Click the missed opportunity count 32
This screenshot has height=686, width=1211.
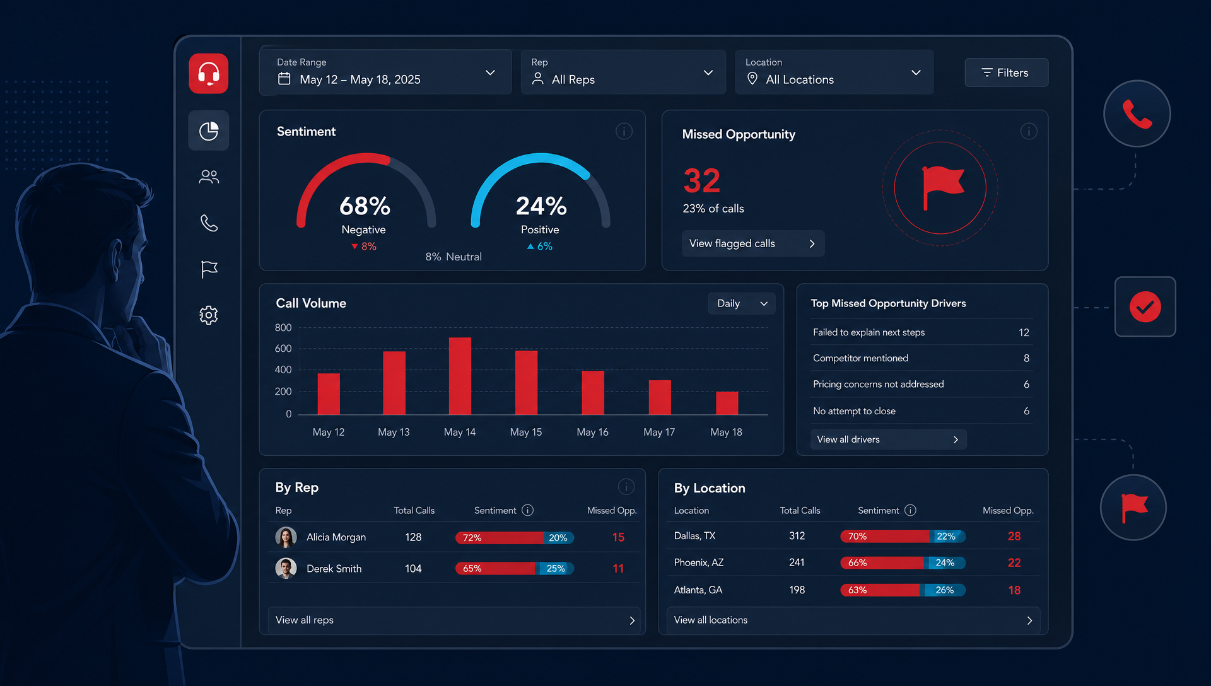tap(701, 181)
